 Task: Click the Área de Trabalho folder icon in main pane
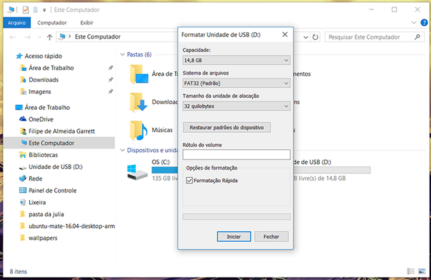tap(139, 74)
